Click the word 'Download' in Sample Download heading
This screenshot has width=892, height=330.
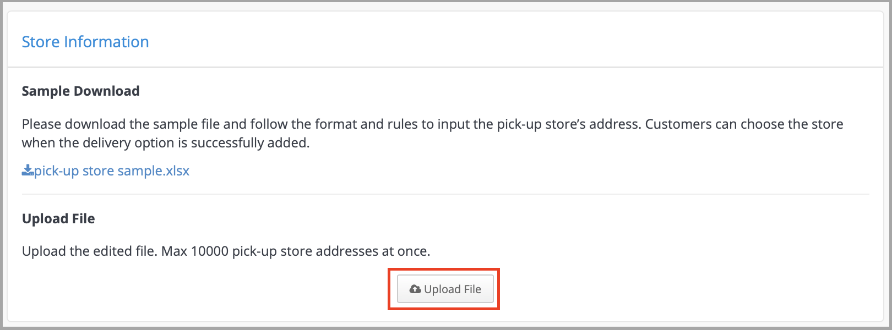[106, 91]
